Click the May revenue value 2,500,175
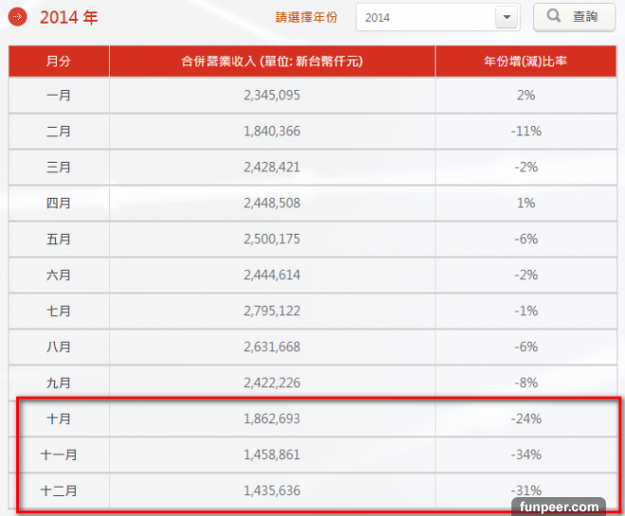Image resolution: width=625 pixels, height=516 pixels. [x=272, y=240]
